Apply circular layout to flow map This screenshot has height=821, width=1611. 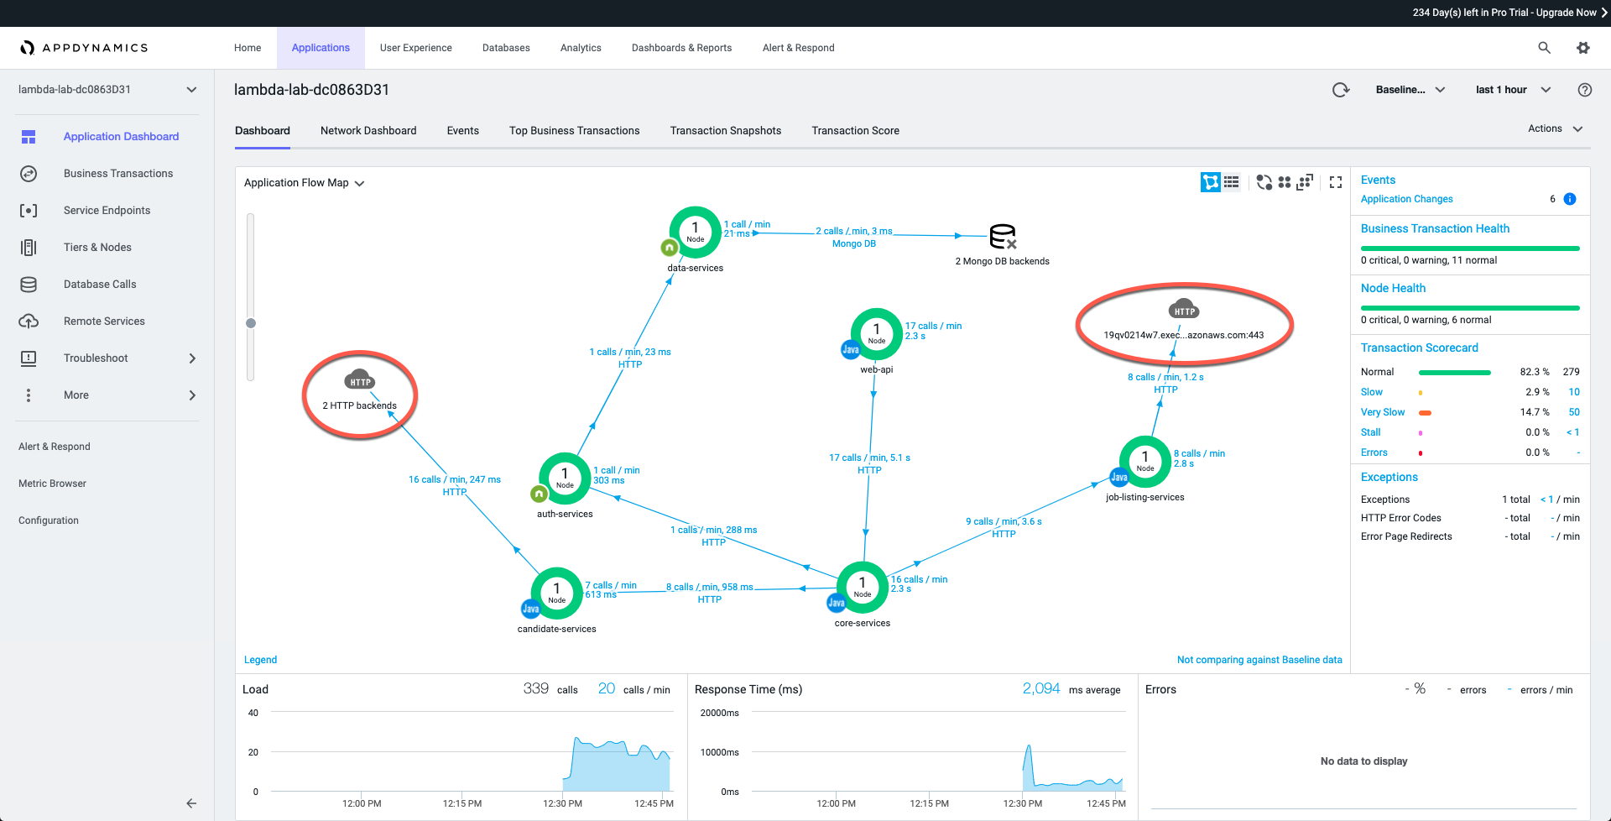1264,182
